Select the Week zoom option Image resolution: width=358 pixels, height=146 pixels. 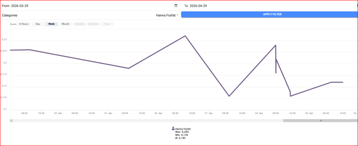point(52,24)
